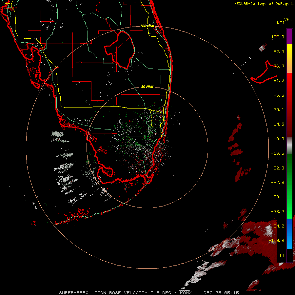Viewport: 295px width, 295px height.
Task: Select the 30.1 velocity scale value
Action: tap(279, 110)
